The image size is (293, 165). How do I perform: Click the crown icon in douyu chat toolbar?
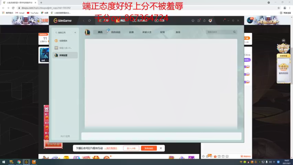215,157
